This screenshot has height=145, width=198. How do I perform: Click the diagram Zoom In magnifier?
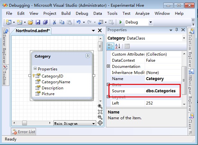[x=100, y=106]
